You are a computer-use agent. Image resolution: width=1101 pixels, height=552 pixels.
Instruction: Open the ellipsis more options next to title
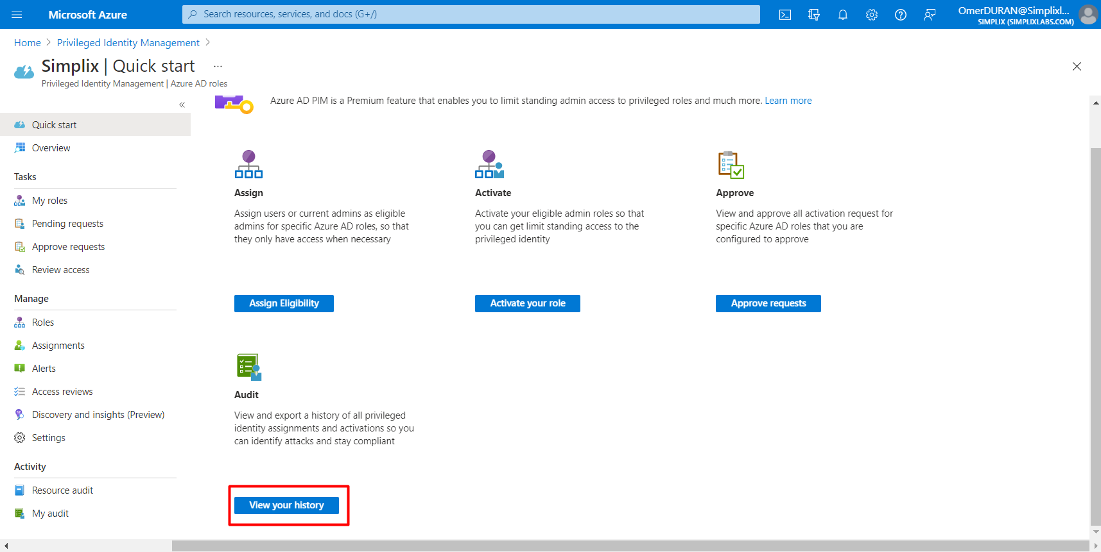point(218,66)
